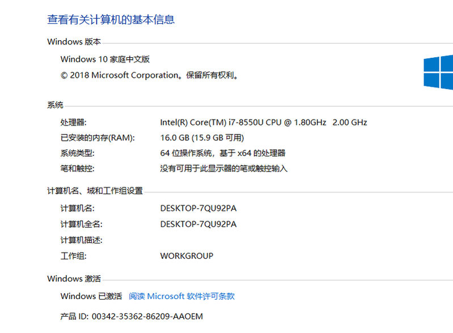The image size is (453, 333).
Task: Select the product ID 00342-35362-86209-AAOEM
Action: [x=147, y=317]
